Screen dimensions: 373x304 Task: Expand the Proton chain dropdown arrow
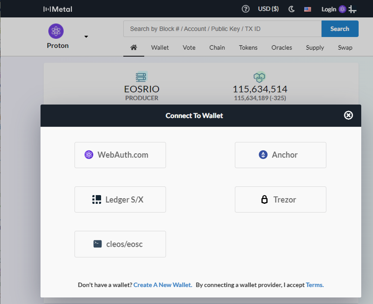[x=86, y=37]
